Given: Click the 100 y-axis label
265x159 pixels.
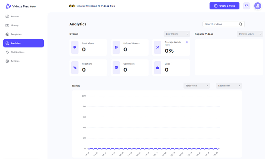Looking at the screenshot, I should (x=84, y=96).
